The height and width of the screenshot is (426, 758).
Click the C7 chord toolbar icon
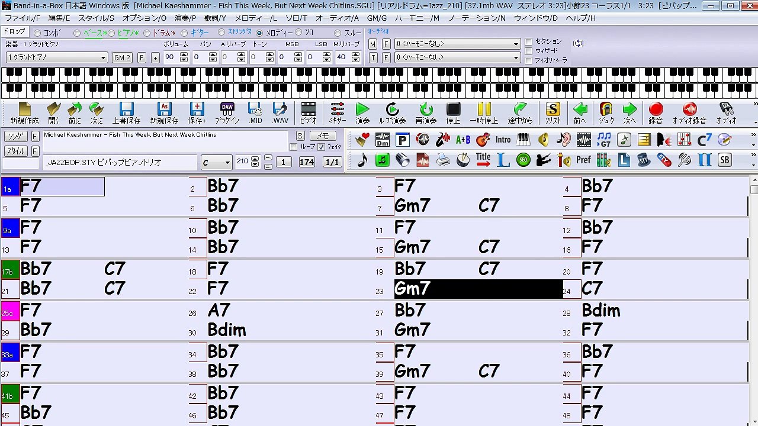(704, 140)
